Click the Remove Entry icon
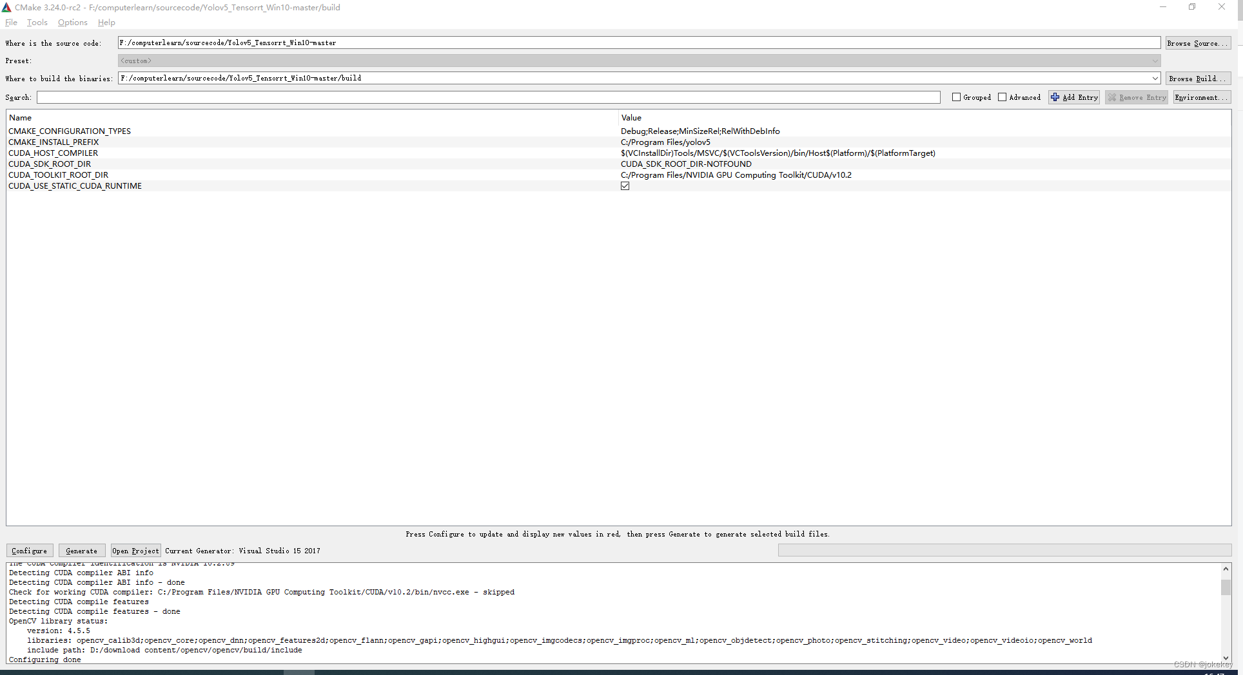This screenshot has width=1243, height=675. point(1113,97)
